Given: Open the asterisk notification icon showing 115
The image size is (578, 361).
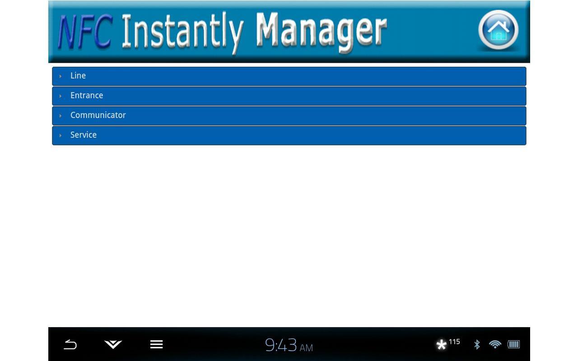Looking at the screenshot, I should pos(447,344).
